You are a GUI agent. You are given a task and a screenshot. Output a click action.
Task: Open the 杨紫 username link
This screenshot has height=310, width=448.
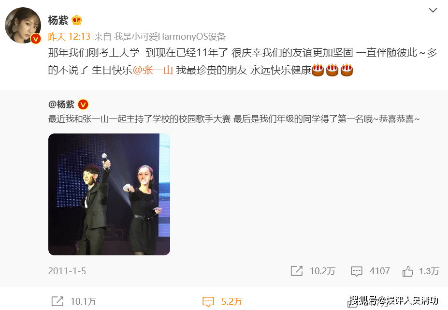coord(58,20)
